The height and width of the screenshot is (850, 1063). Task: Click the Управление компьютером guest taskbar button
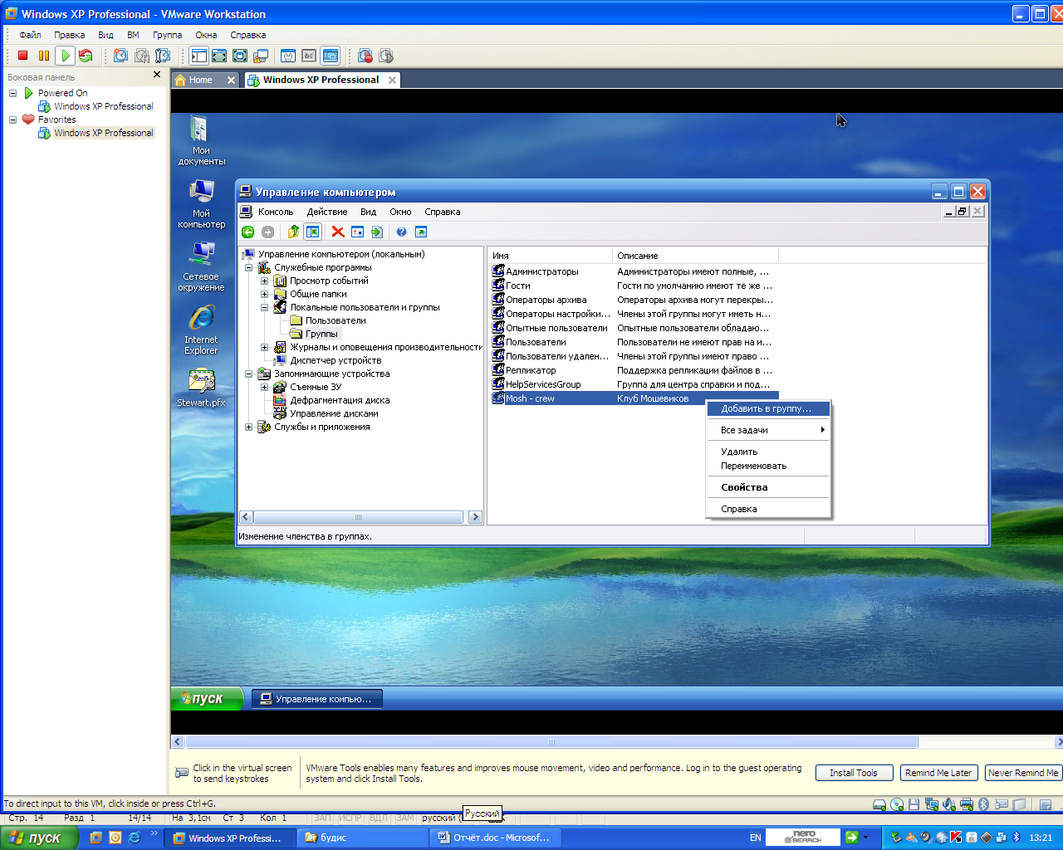(x=317, y=699)
